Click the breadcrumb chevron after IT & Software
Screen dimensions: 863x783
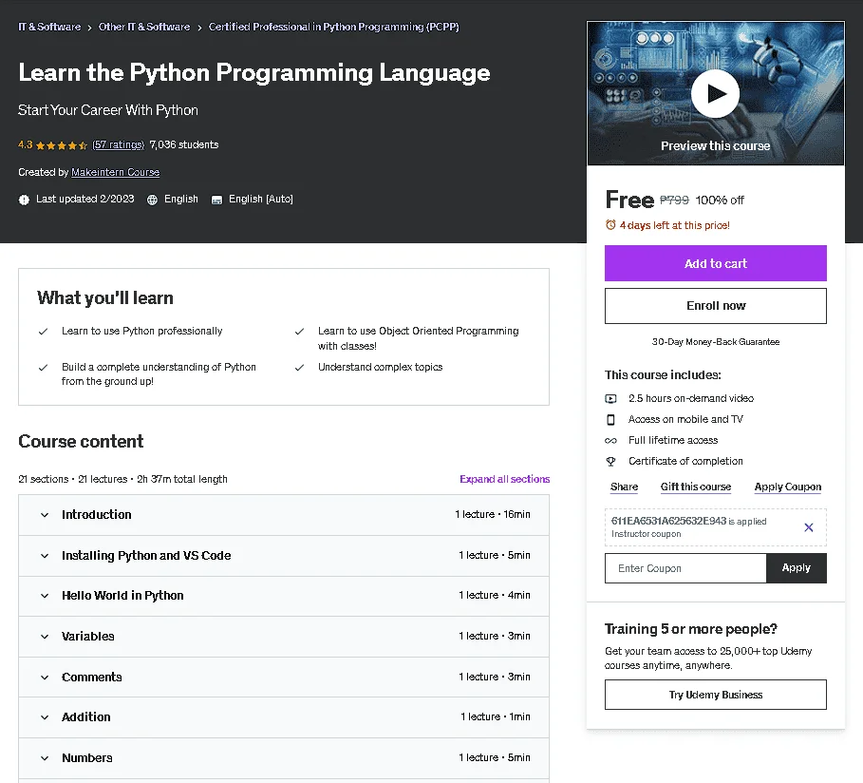coord(89,28)
